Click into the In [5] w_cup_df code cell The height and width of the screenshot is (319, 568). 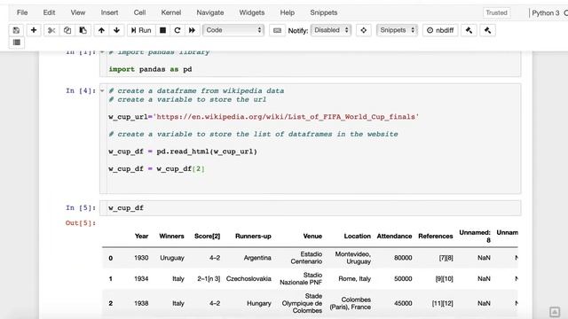pos(311,208)
